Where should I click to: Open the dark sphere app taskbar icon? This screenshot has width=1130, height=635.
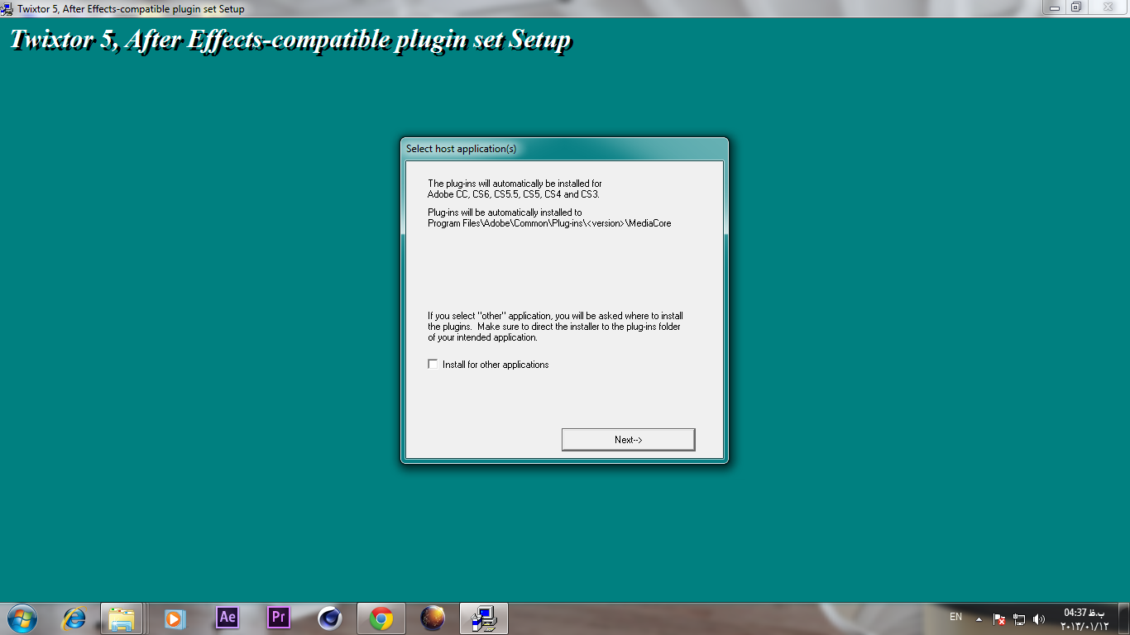tap(433, 618)
